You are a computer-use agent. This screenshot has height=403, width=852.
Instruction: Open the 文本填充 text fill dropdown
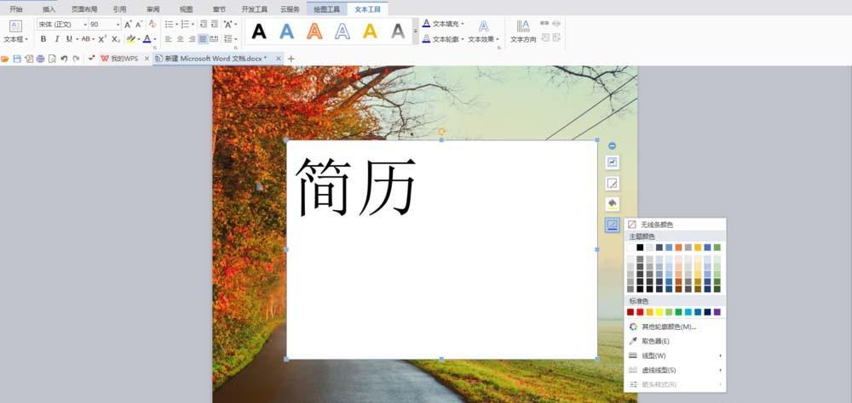tap(443, 24)
